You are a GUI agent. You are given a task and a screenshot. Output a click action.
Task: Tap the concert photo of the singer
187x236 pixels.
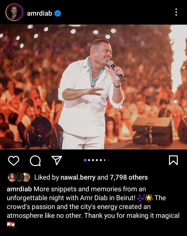(x=94, y=87)
